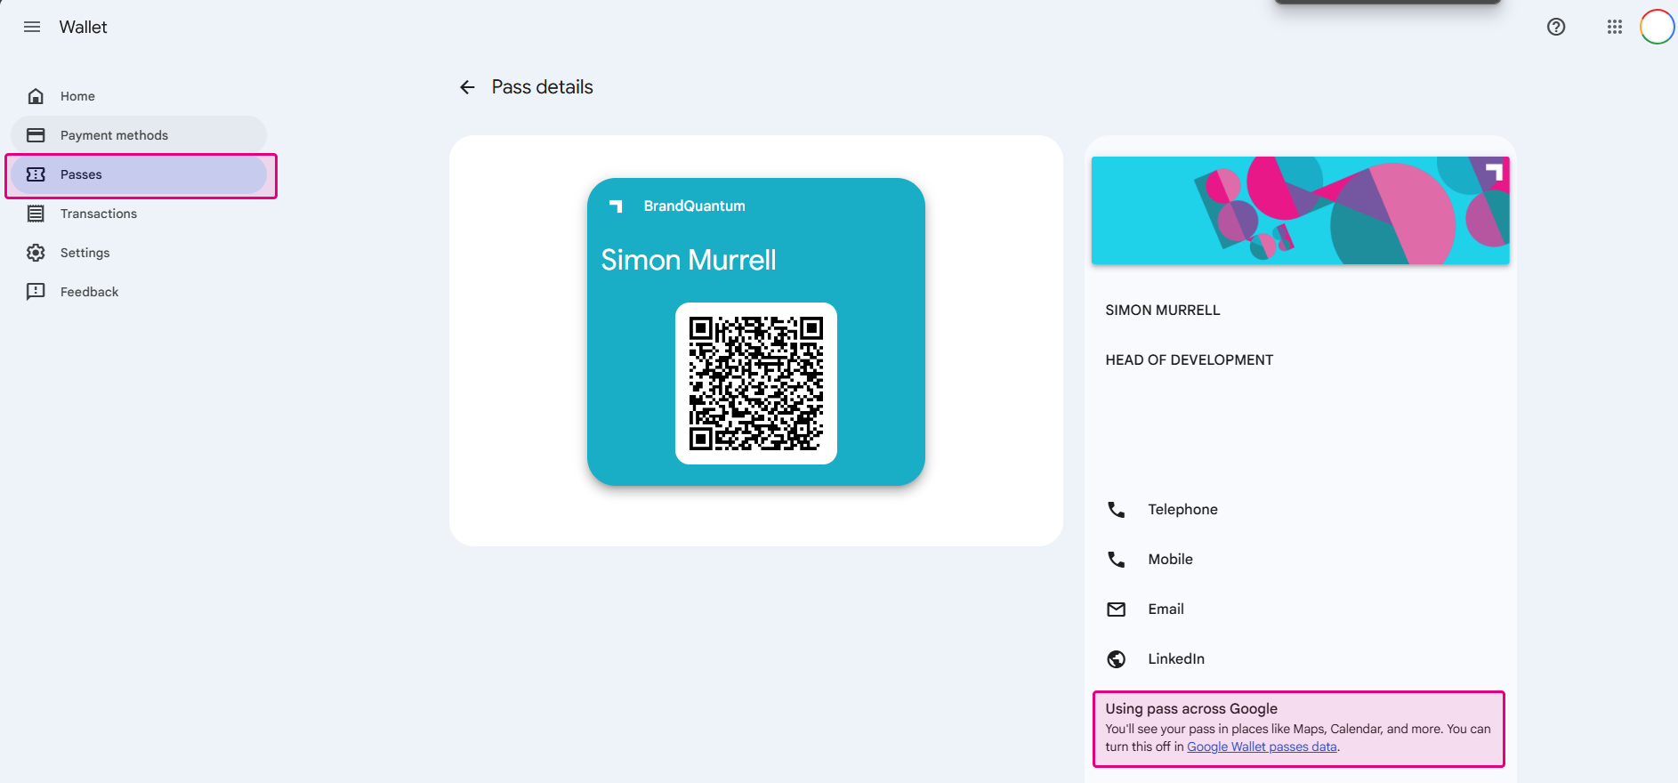Open Settings in the sidebar

click(139, 253)
